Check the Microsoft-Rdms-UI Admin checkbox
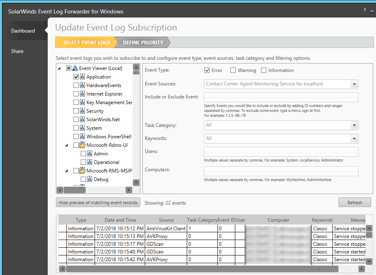Viewport: 376px width, 275px height. tap(84, 153)
